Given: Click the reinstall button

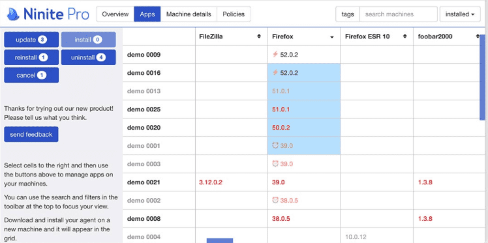Looking at the screenshot, I should coord(31,57).
